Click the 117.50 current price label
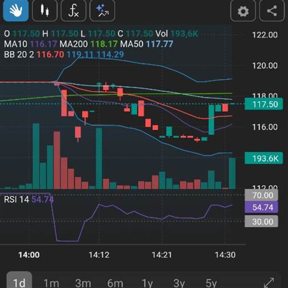Image resolution: width=288 pixels, height=288 pixels. [x=264, y=104]
